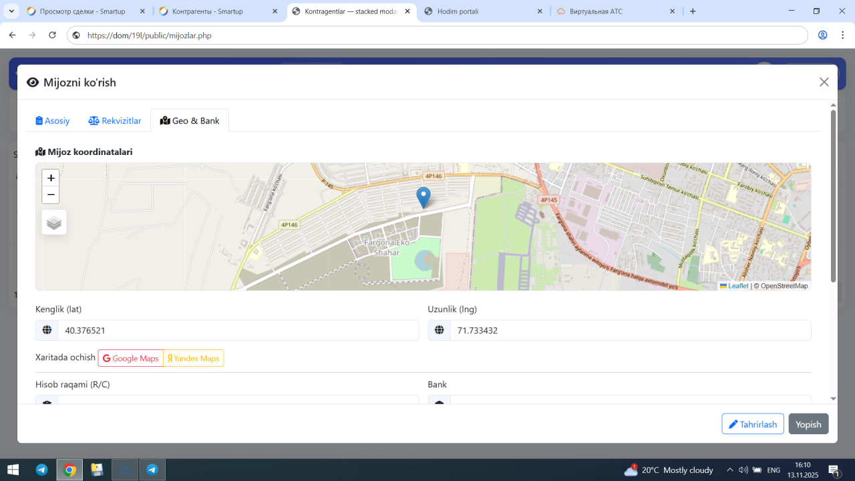Click the Uzunlik (lng) input field
The height and width of the screenshot is (481, 855).
631,330
